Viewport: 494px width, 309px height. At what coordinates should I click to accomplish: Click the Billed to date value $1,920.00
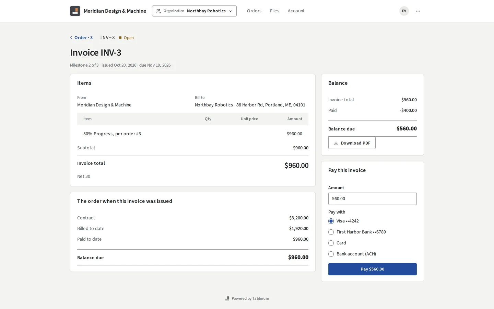299,229
